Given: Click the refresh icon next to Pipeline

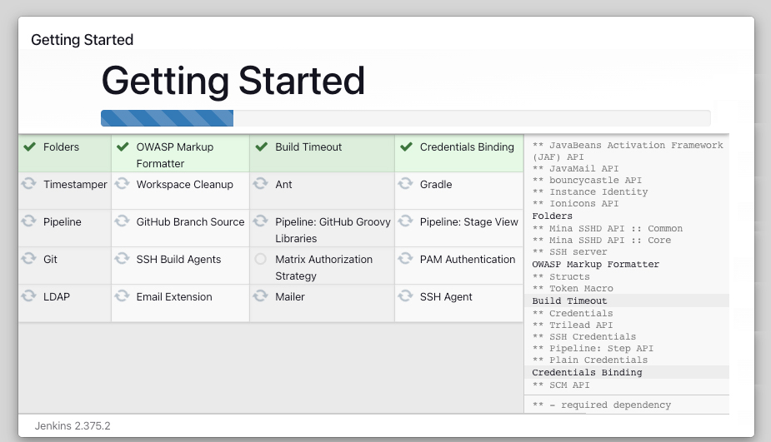Looking at the screenshot, I should pos(29,221).
